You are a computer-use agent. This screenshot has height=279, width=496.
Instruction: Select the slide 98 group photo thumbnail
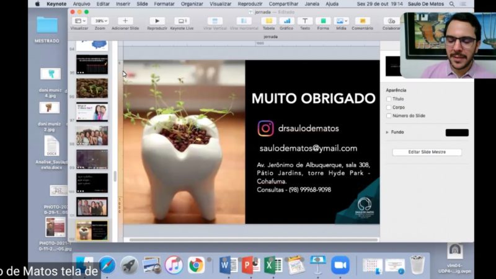(x=92, y=136)
